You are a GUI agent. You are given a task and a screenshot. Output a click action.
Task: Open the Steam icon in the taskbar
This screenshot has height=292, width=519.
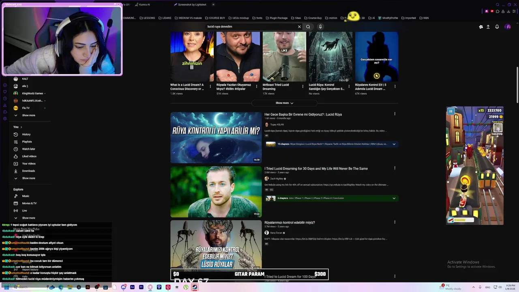(x=195, y=287)
